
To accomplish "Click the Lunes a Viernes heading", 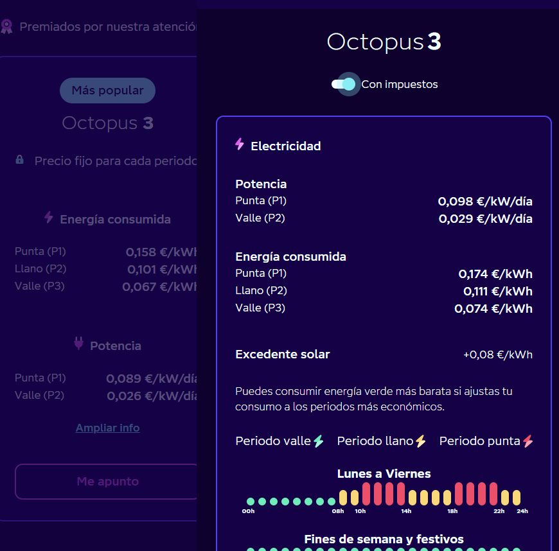I will point(384,474).
